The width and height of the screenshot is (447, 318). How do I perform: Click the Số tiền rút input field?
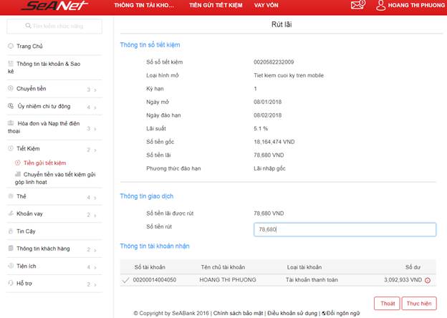point(345,229)
